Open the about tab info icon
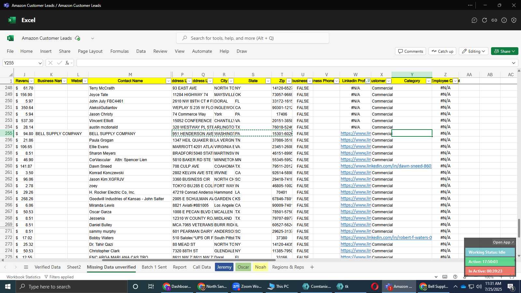The width and height of the screenshot is (521, 293). tap(504, 20)
